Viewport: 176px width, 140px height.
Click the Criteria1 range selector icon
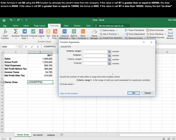click(x=109, y=56)
